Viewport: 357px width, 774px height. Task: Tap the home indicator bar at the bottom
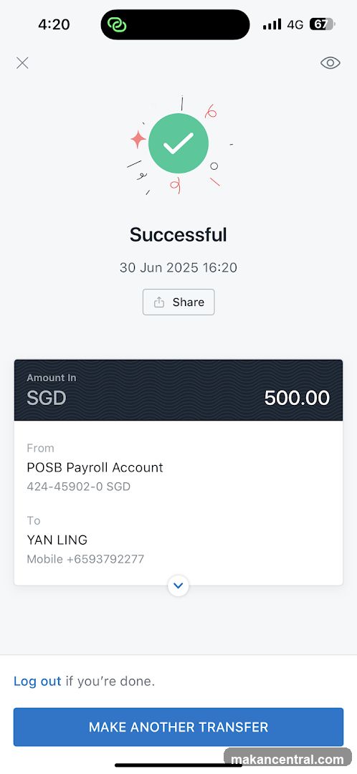[x=178, y=765]
